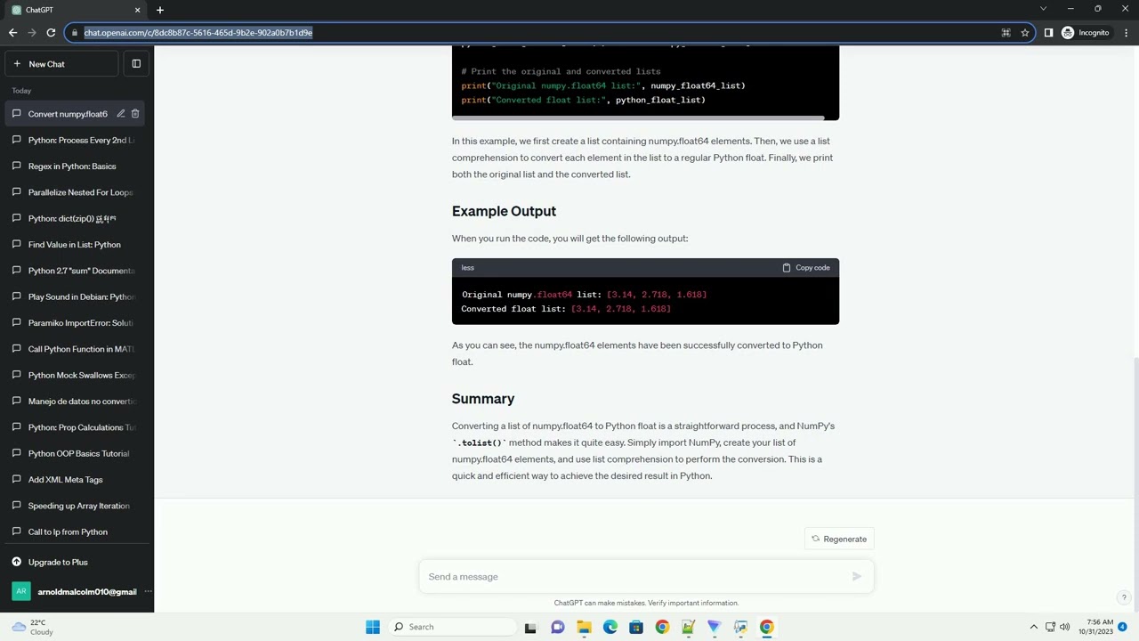Screen dimensions: 1139x641
Task: Click the Windows taskbar Search box
Action: [451, 627]
